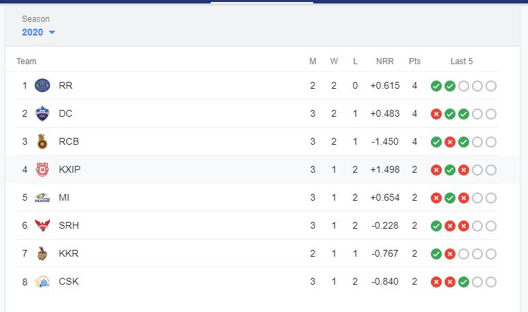Click the Rajasthan Royals team logo
This screenshot has height=312, width=528.
click(43, 86)
